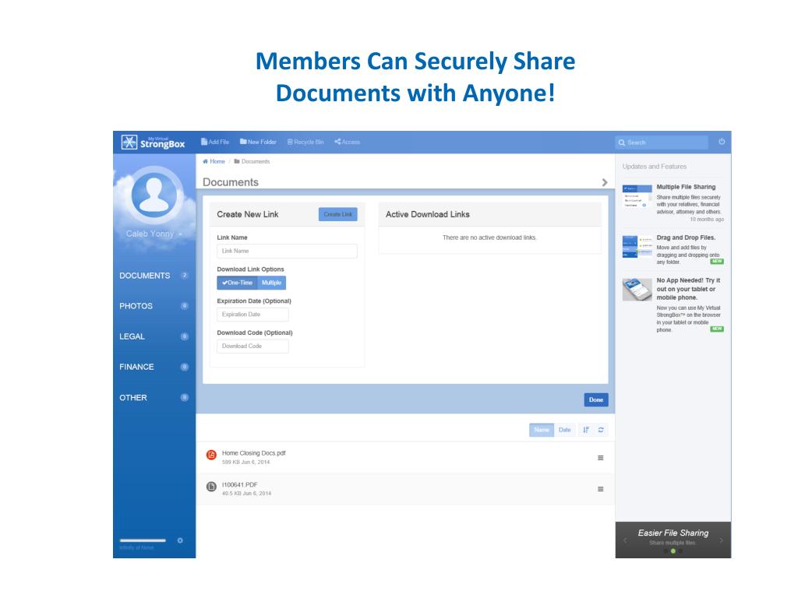This screenshot has height=598, width=798.
Task: Click the My Virtual StrongBox logo
Action: click(154, 142)
